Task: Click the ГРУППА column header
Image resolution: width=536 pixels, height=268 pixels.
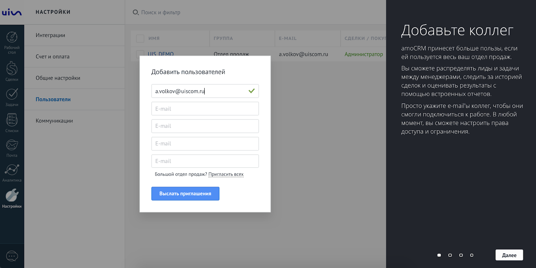Action: pyautogui.click(x=223, y=38)
